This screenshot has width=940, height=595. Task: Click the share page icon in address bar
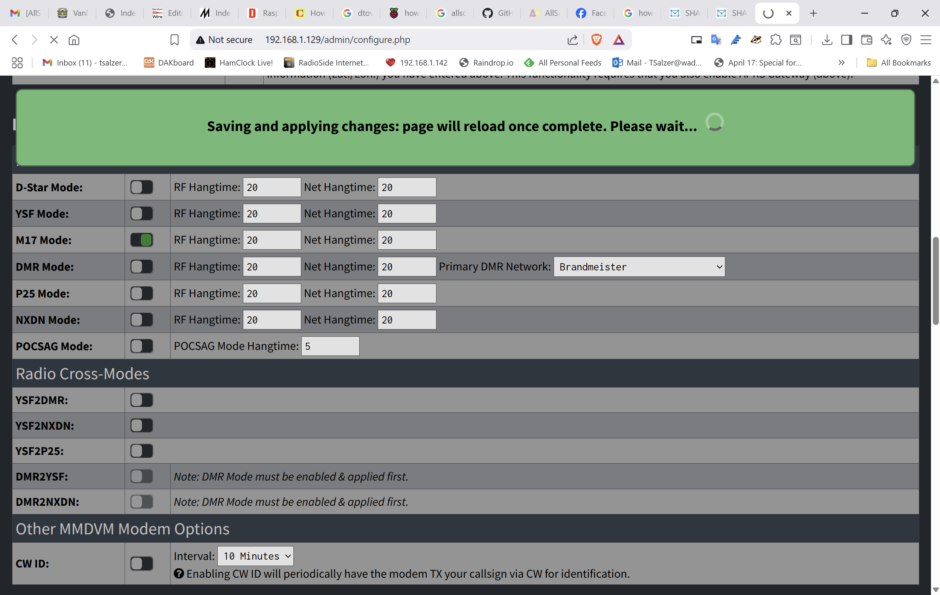pos(572,40)
